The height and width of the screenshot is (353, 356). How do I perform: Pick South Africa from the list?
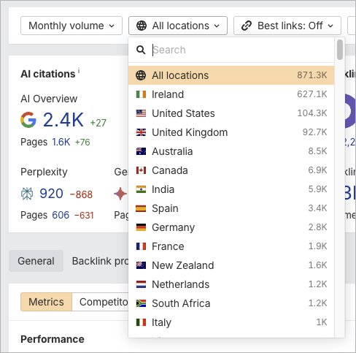tap(231, 303)
